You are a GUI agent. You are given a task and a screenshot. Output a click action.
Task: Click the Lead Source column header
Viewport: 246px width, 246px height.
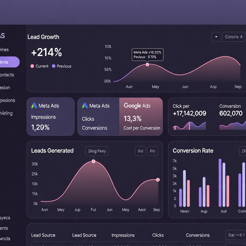coord(43,235)
